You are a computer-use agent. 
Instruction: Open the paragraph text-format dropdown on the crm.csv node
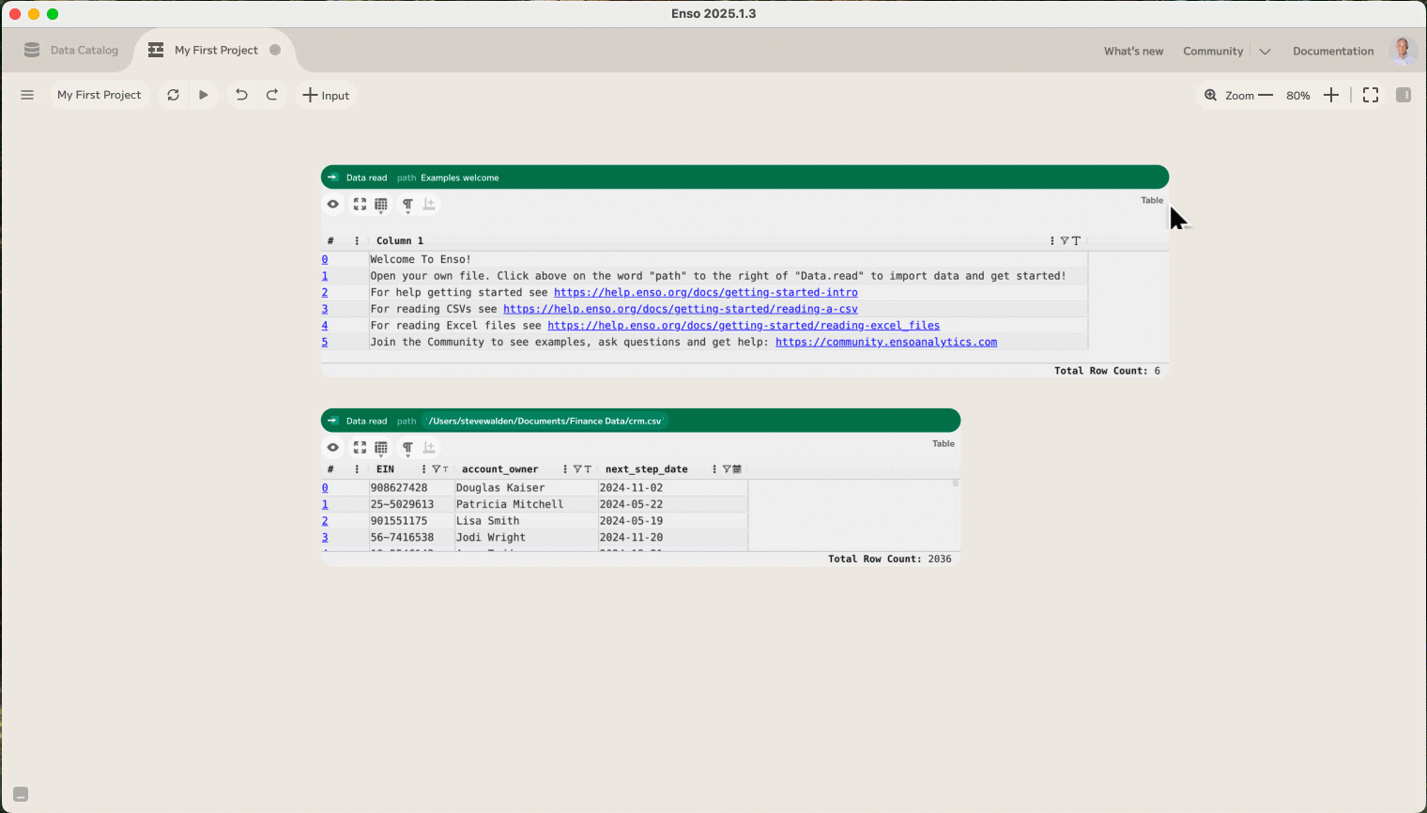coord(407,448)
